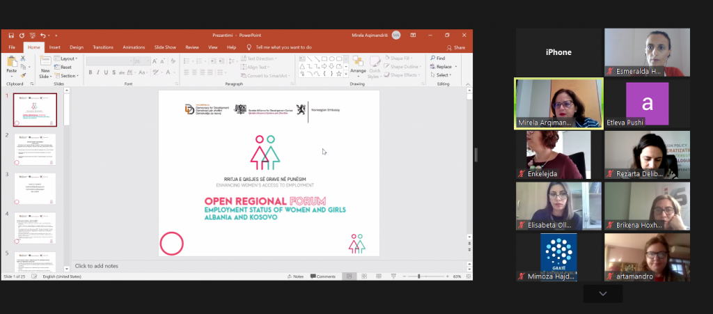This screenshot has height=314, width=713.
Task: Add a New Slide
Action: 45,67
